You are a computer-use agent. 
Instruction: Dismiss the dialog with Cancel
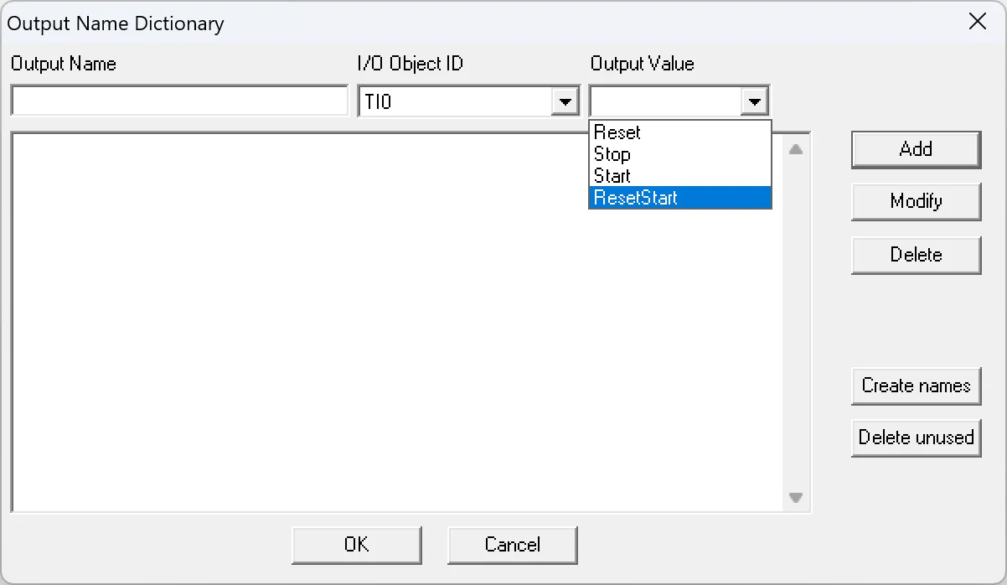click(x=512, y=545)
